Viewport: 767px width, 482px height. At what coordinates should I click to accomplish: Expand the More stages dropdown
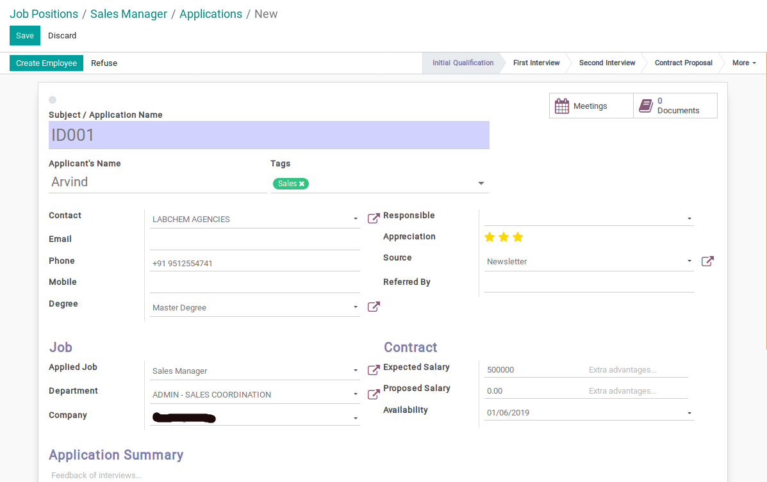pyautogui.click(x=744, y=63)
